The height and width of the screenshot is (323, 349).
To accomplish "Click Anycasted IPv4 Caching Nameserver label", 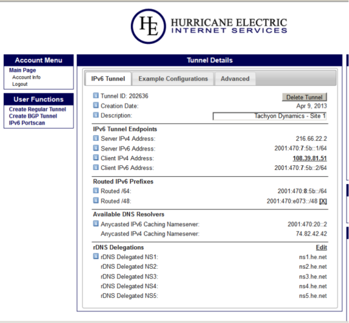I will (x=150, y=234).
